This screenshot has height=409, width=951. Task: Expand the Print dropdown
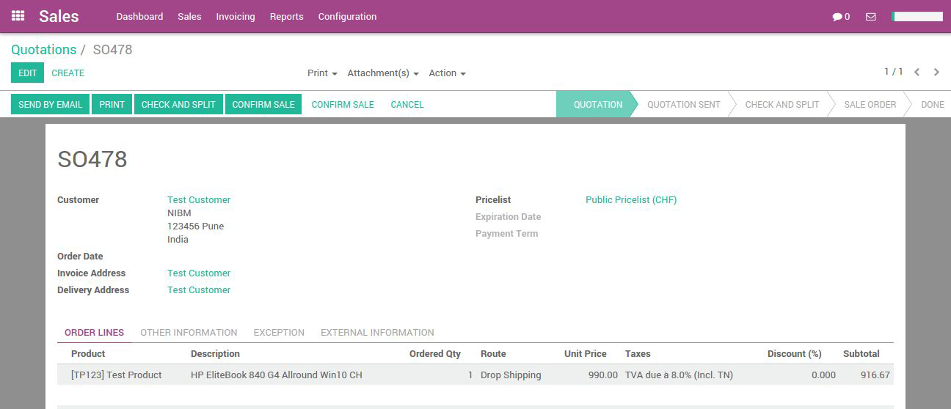[x=322, y=73]
